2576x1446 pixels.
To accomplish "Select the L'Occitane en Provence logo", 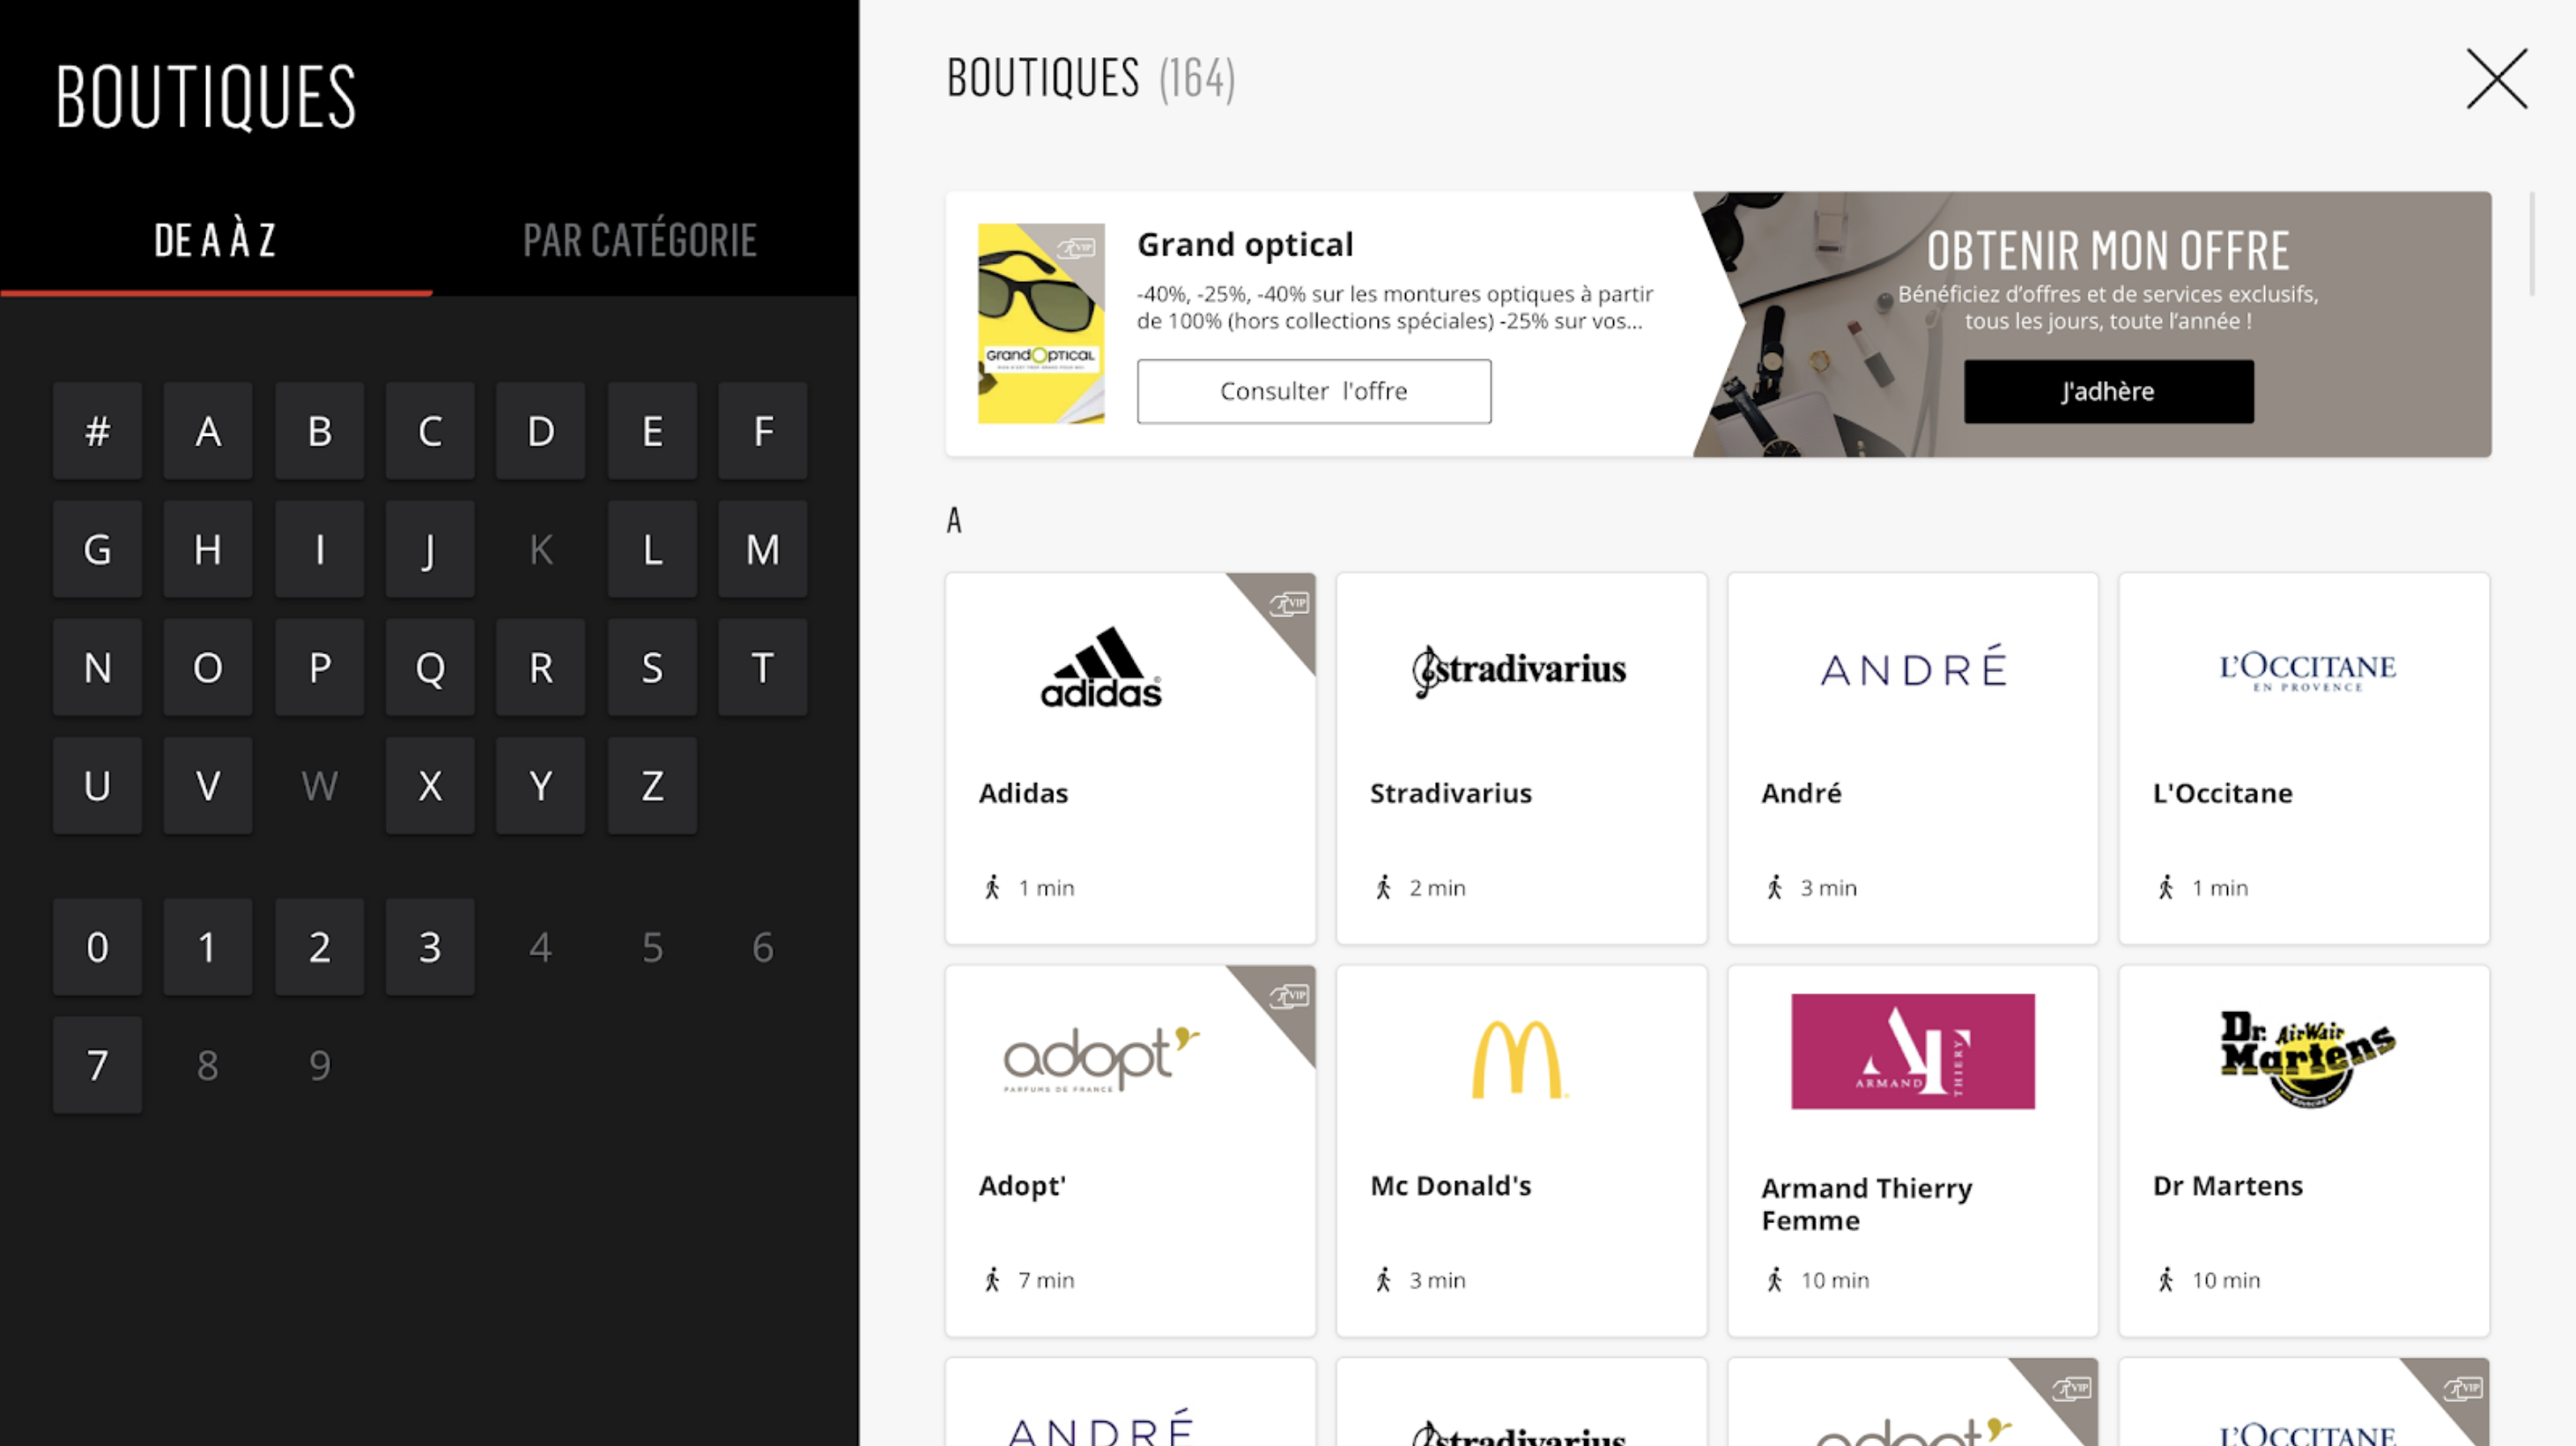I will pos(2306,670).
